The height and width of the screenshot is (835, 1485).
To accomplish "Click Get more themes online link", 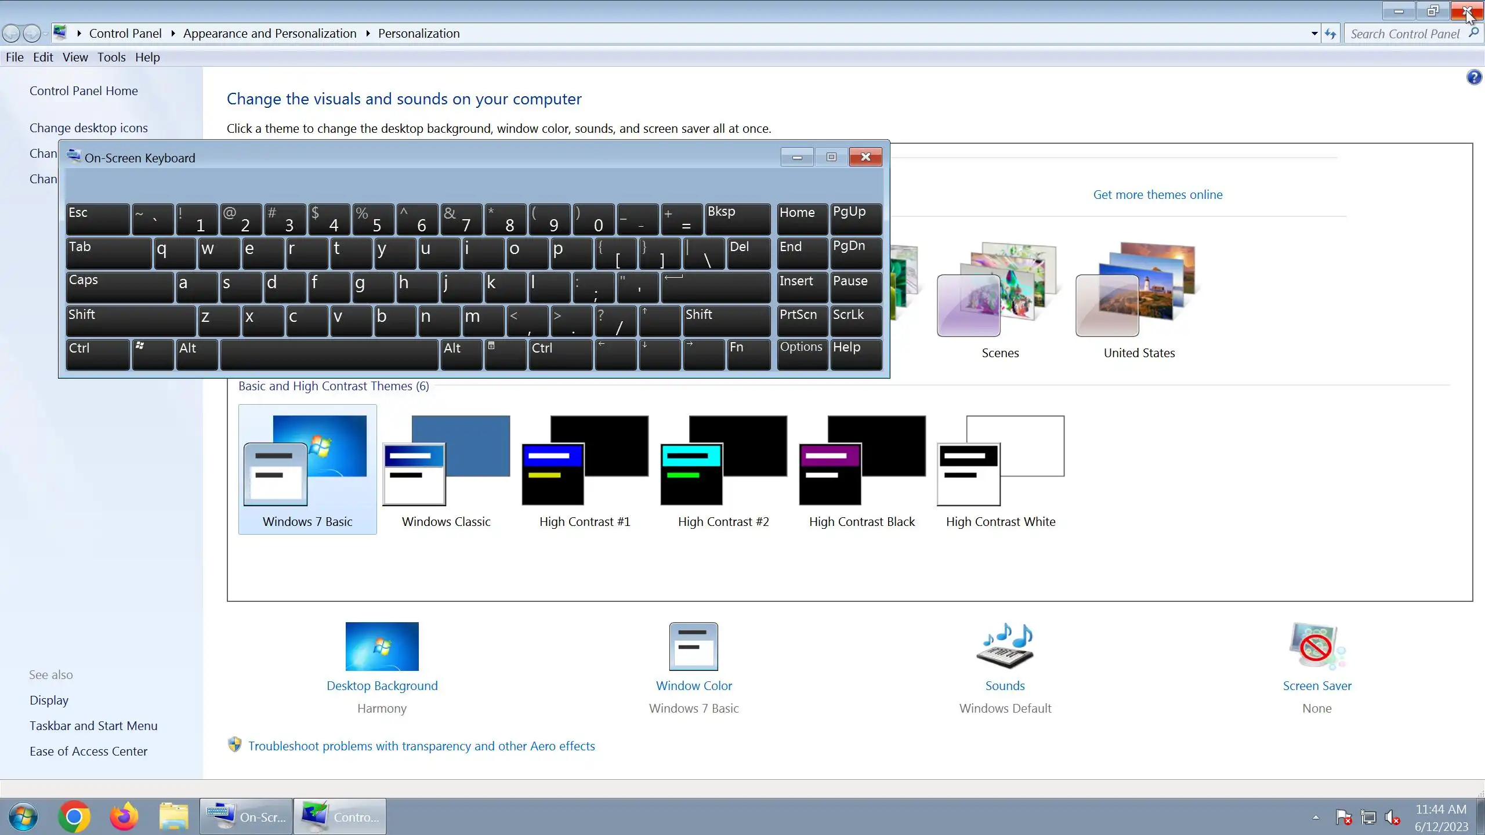I will [1157, 195].
